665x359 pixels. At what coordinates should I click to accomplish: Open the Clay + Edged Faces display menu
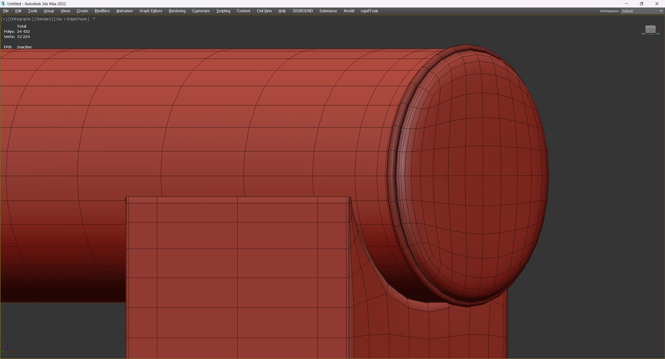tap(71, 19)
